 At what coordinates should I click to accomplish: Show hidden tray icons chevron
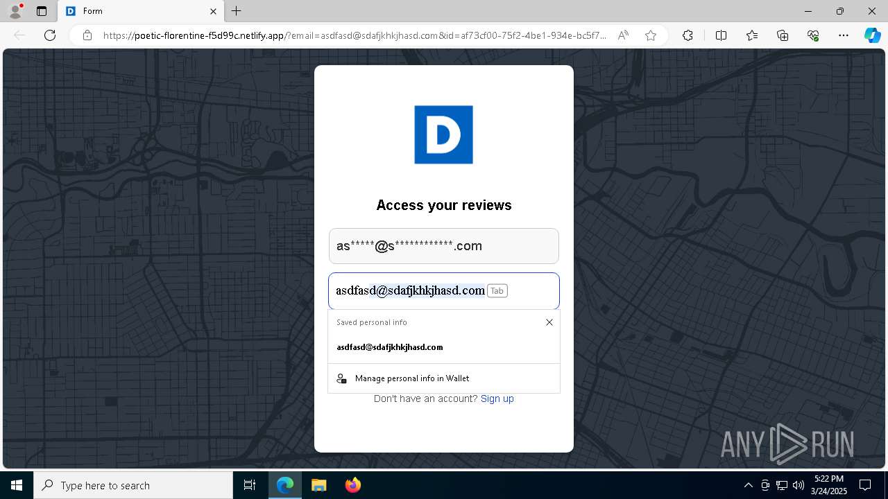click(x=748, y=485)
